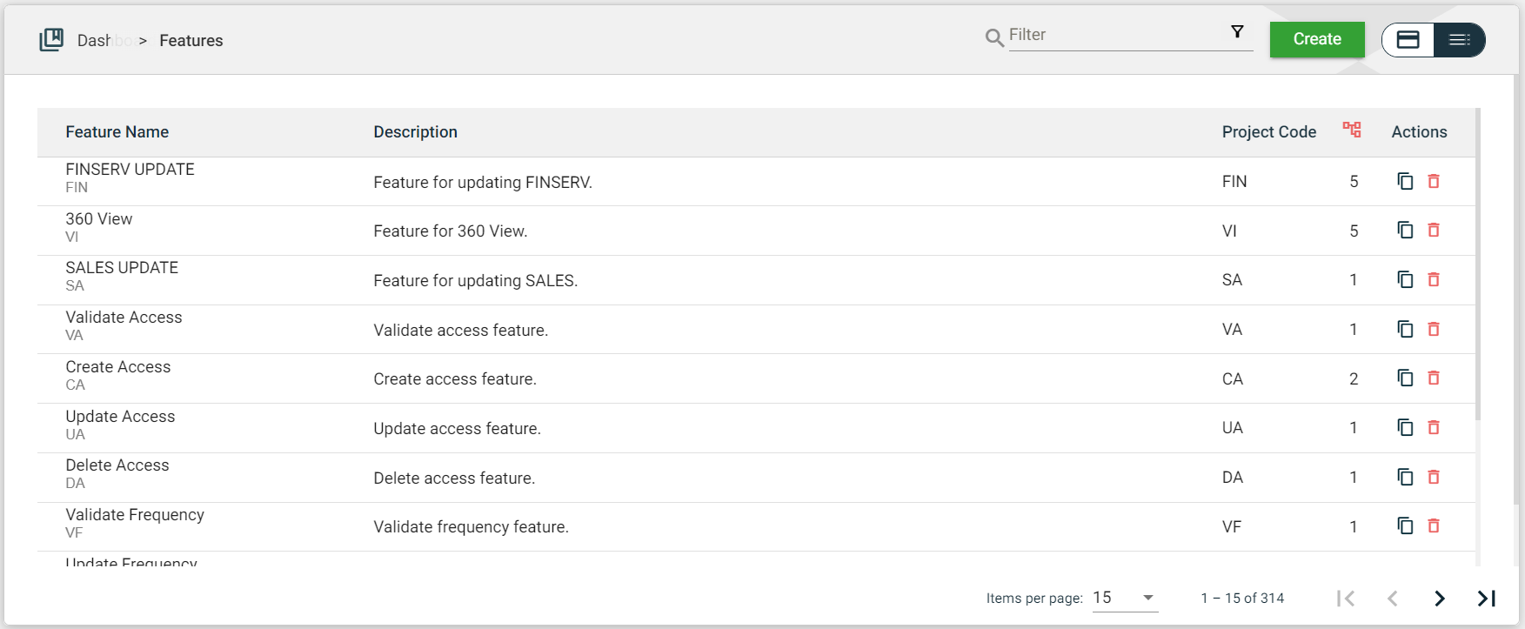Click the red hierarchy column header icon
The width and height of the screenshot is (1525, 629).
coord(1352,130)
